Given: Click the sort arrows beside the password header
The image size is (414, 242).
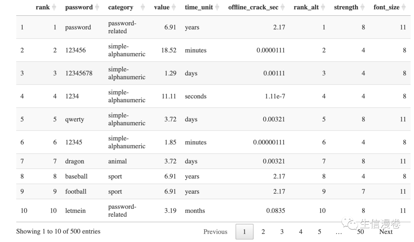Looking at the screenshot, I should tap(97, 7).
